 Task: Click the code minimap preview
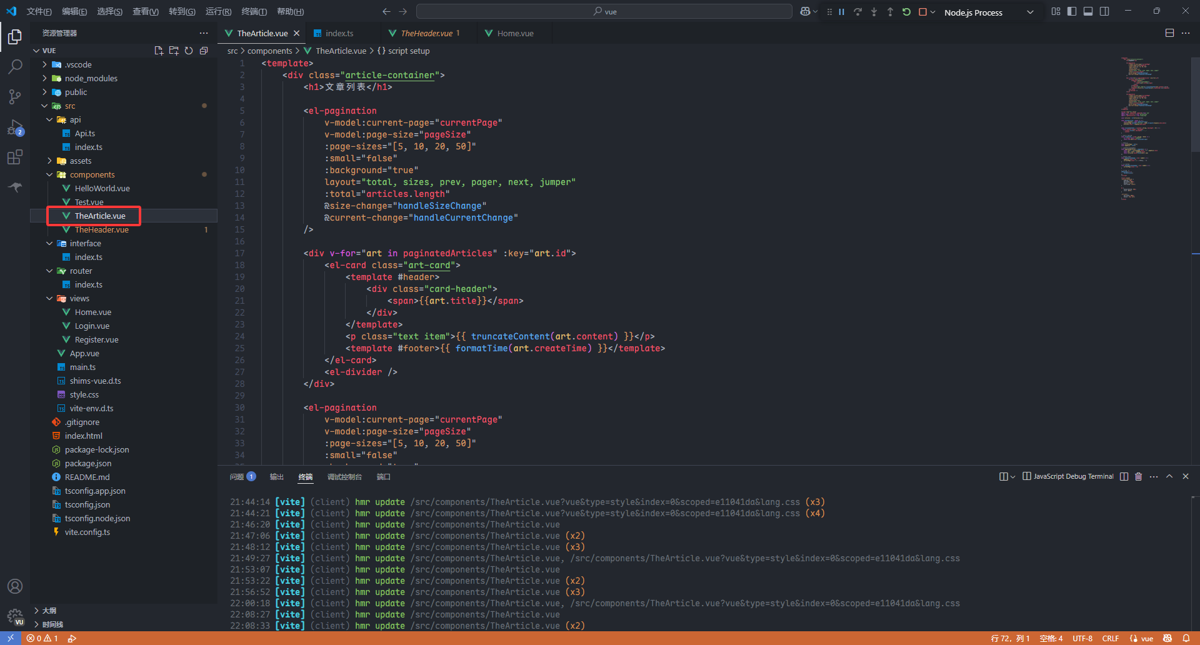click(1144, 125)
